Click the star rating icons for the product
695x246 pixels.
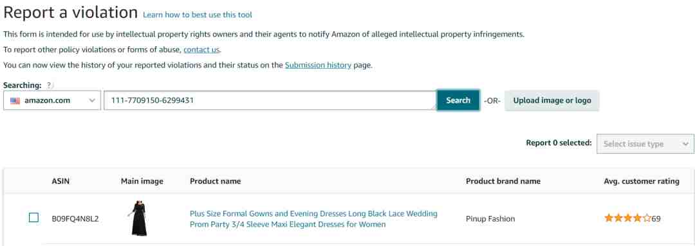coord(627,218)
